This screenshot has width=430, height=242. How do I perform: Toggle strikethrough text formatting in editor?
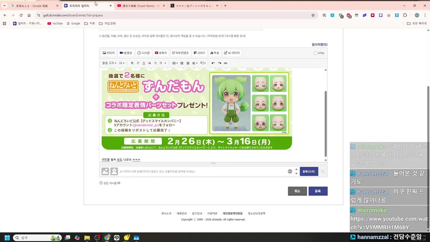point(149,63)
